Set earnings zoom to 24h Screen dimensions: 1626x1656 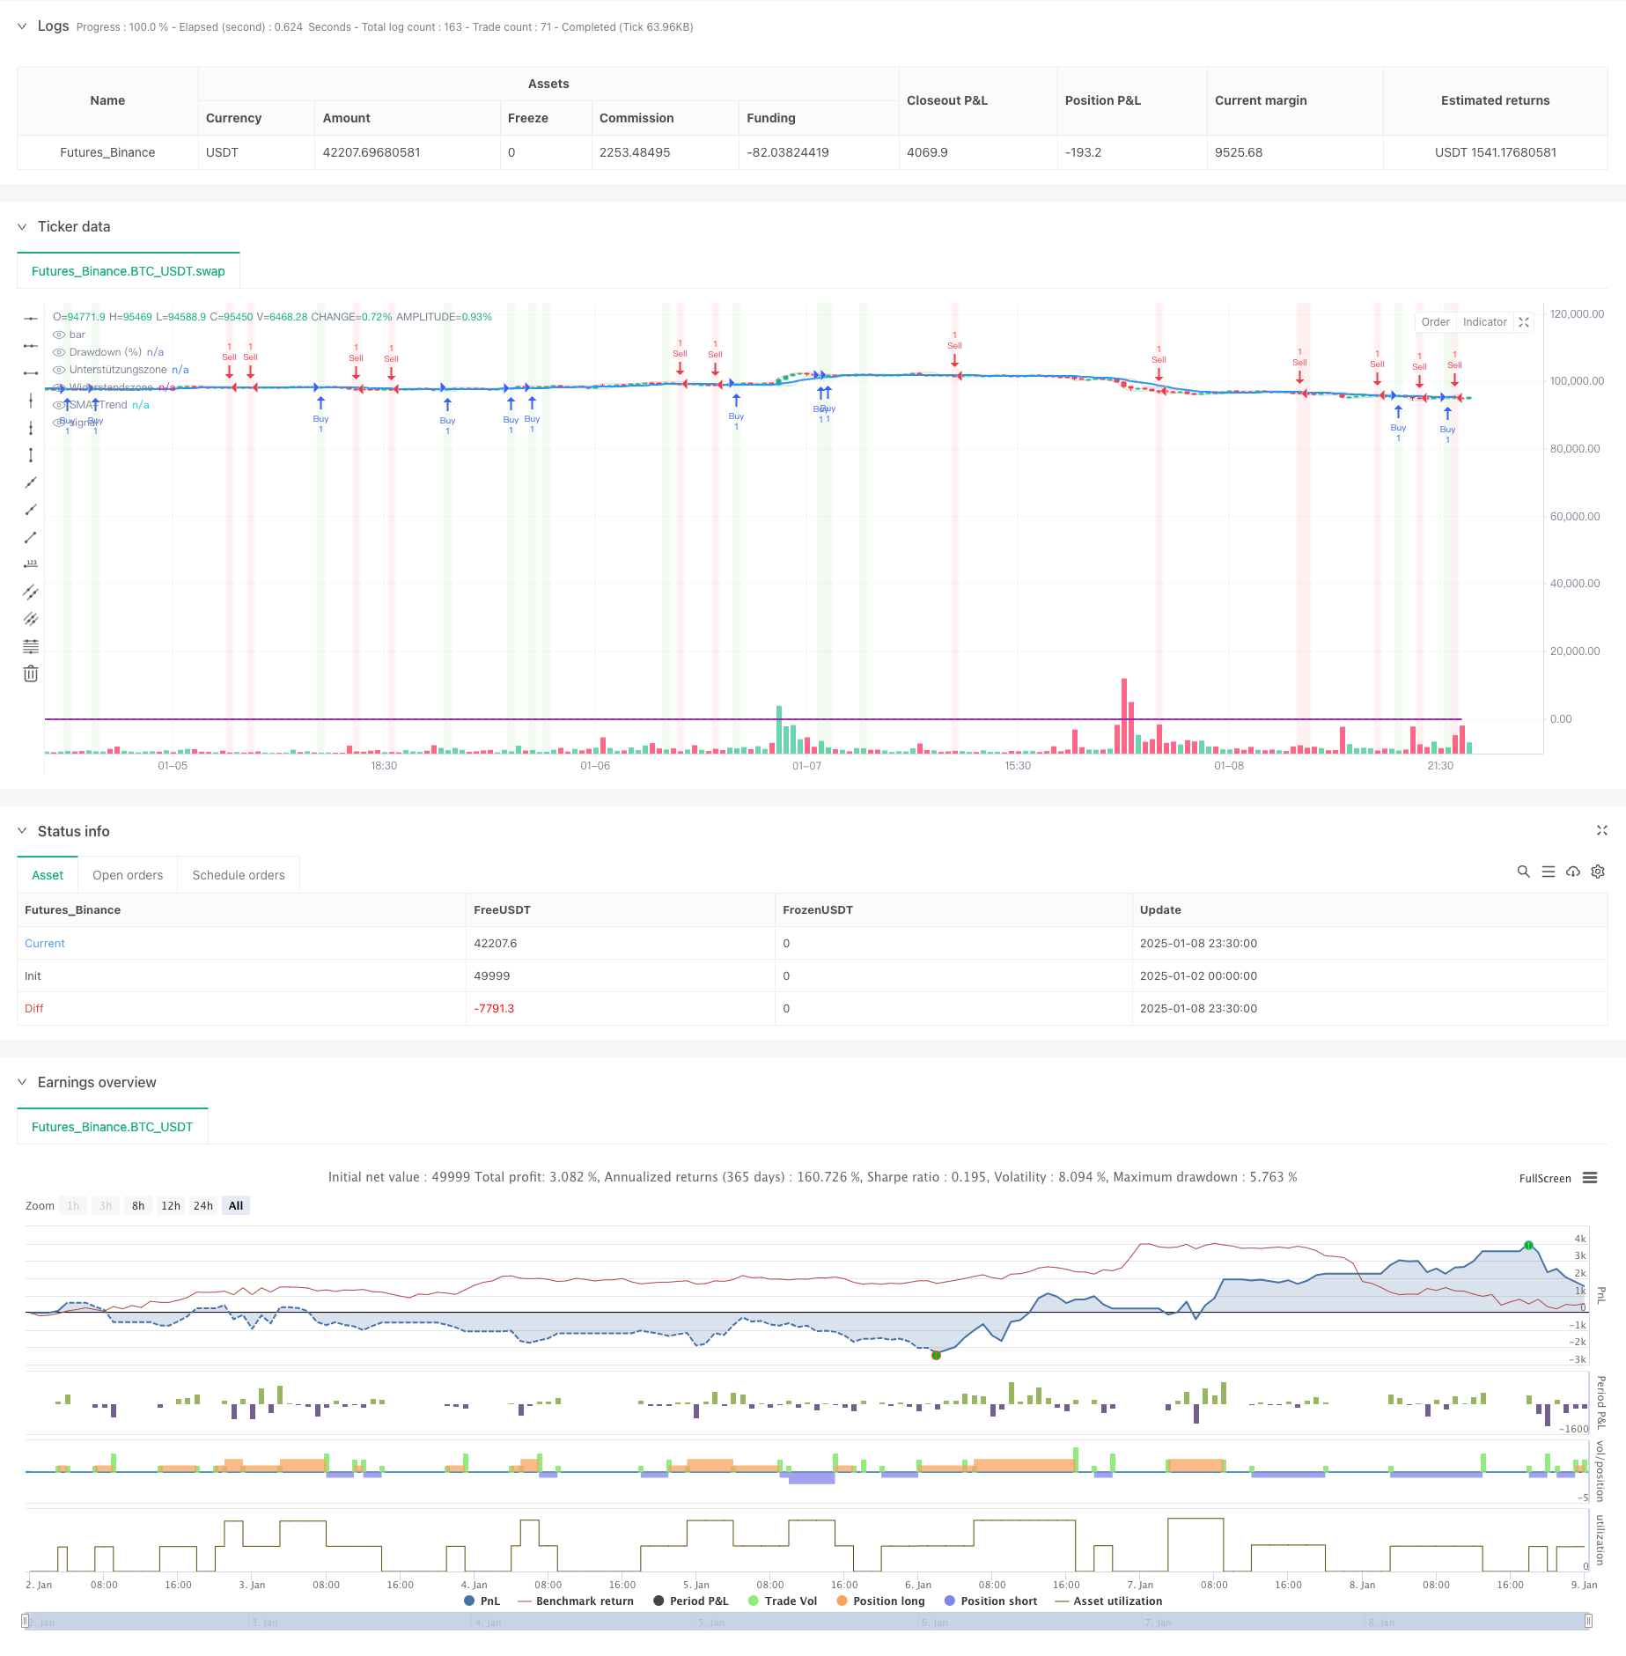(x=203, y=1205)
